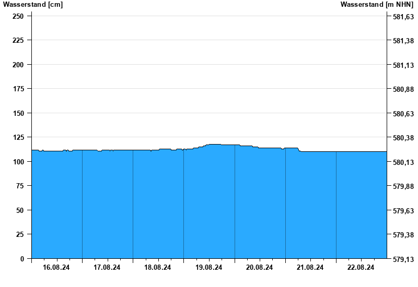Click the 581,13 value on right axis
Screen dimensions: 418x287
[x=403, y=65]
